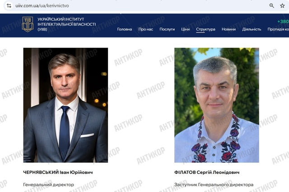Open the photo of Філатов Сергій Леонідович
289x192 pixels.
click(x=217, y=105)
